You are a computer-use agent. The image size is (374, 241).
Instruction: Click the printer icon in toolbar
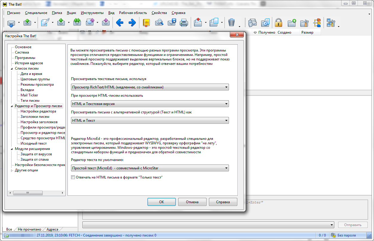pyautogui.click(x=184, y=23)
